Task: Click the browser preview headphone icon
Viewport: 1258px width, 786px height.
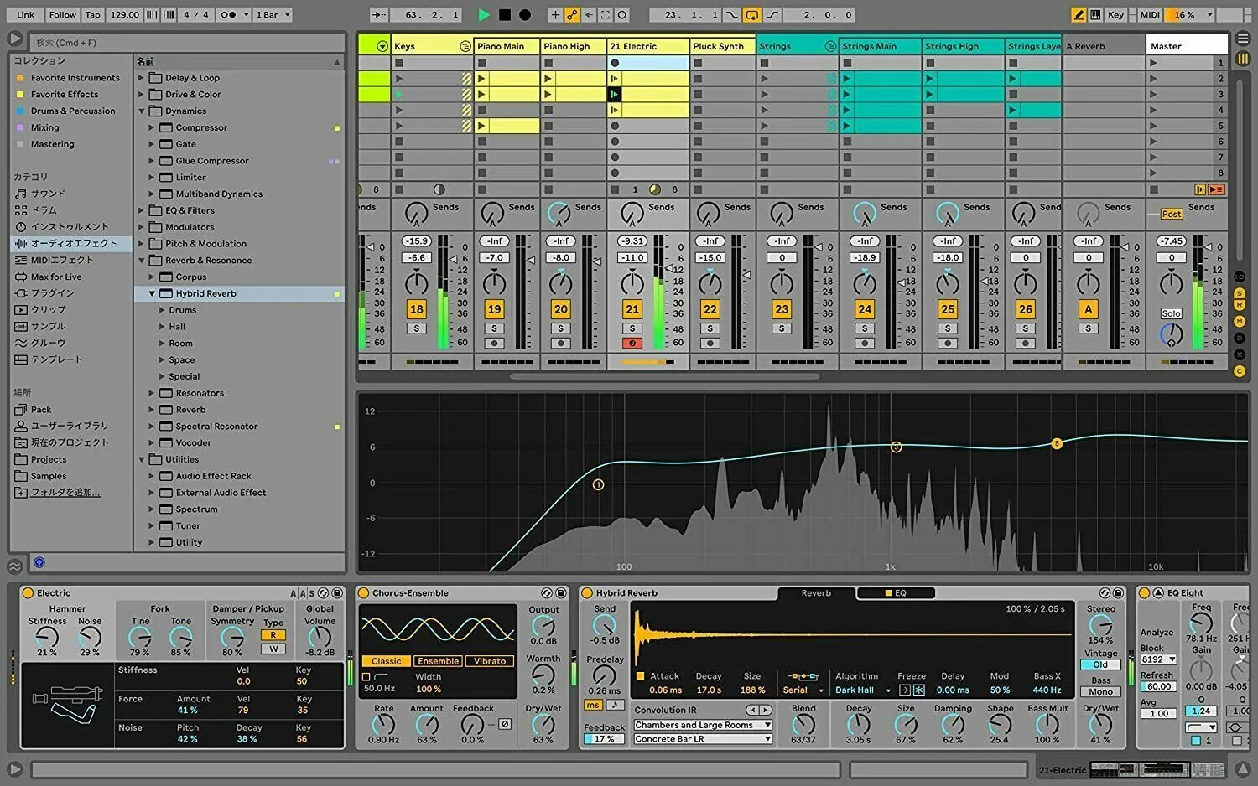Action: [x=39, y=563]
